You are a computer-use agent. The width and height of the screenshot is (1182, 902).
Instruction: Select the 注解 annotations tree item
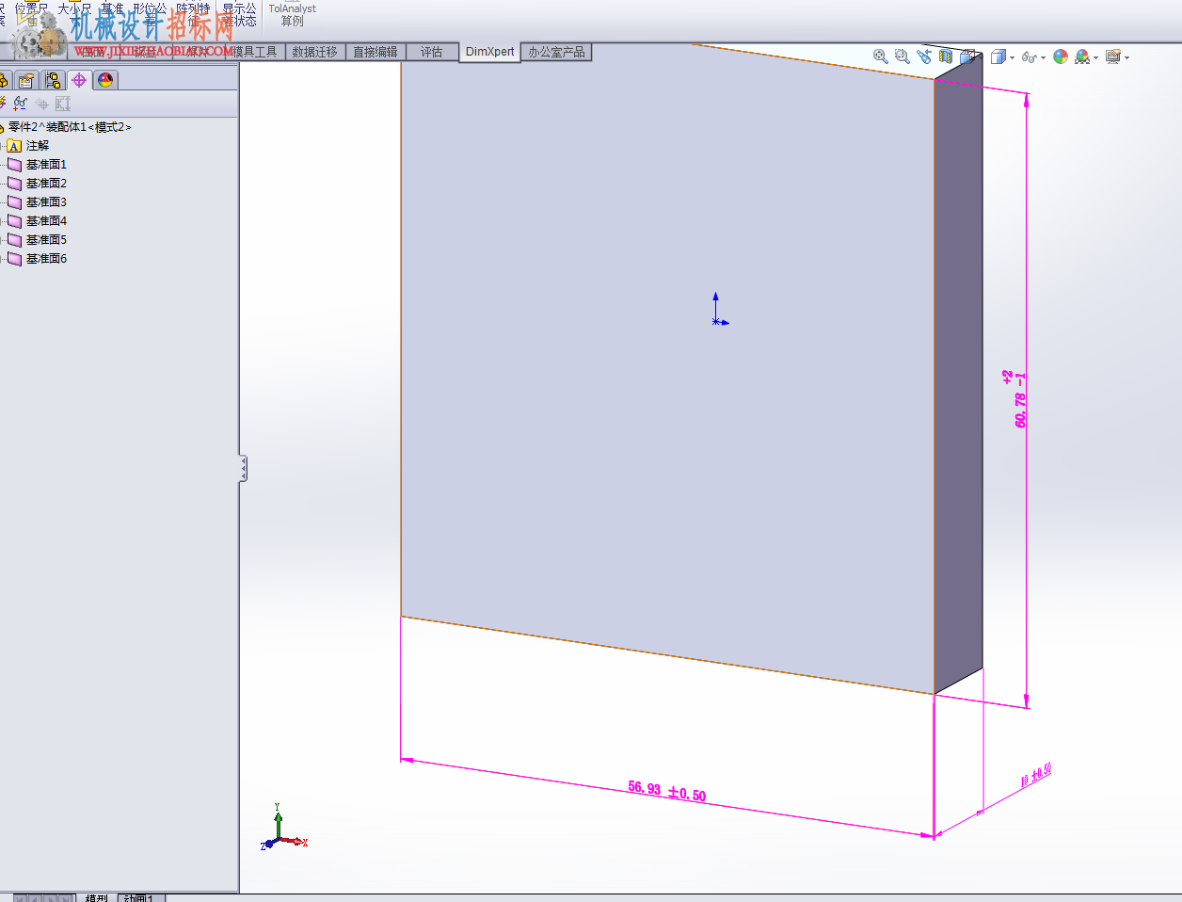[28, 145]
